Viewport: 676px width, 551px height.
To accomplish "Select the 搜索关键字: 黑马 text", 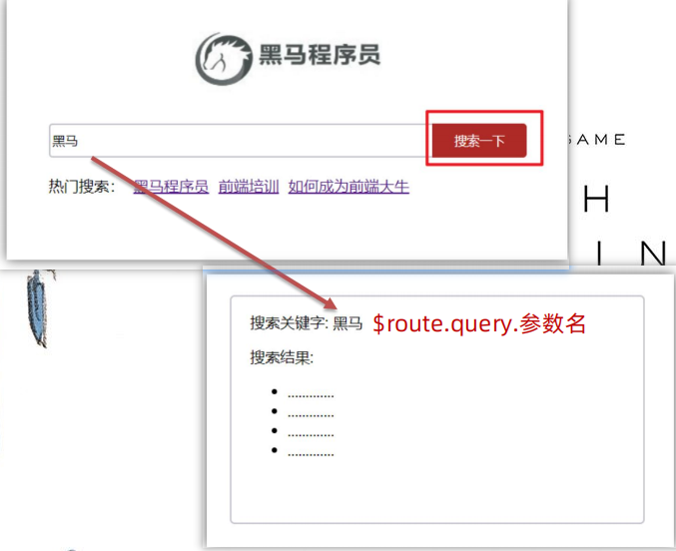I will 307,323.
